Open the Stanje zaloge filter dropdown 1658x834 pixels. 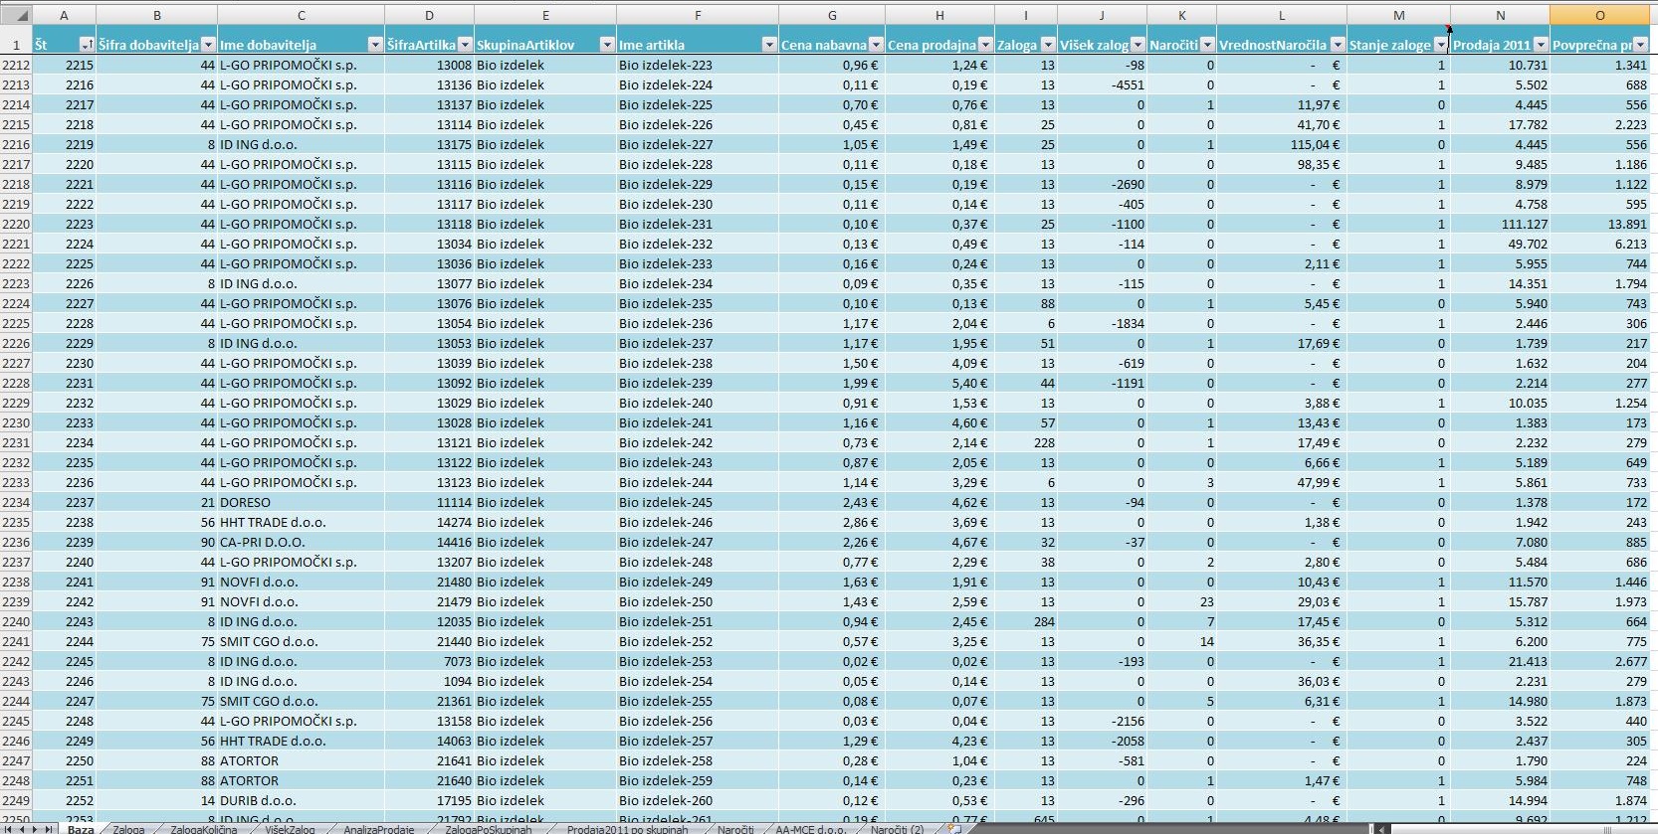[x=1440, y=45]
